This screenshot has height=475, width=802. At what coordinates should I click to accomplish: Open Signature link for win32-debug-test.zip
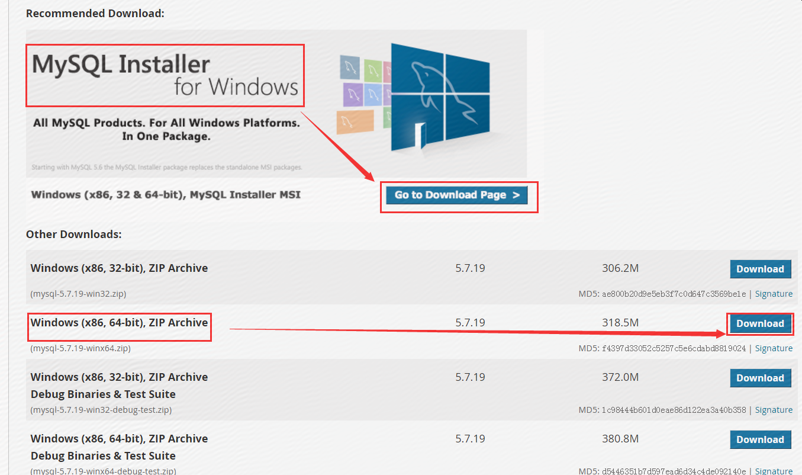774,410
